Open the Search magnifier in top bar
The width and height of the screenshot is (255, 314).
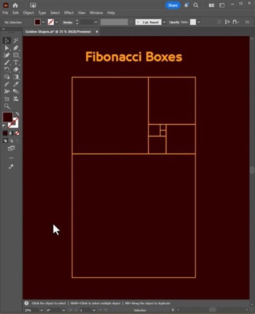(196, 5)
